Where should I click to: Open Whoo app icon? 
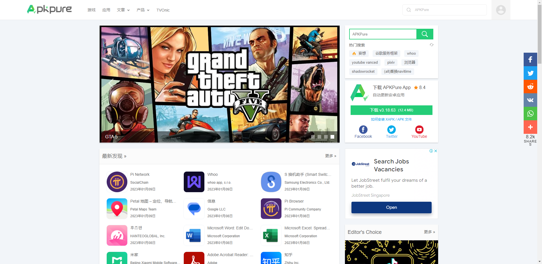(x=194, y=182)
